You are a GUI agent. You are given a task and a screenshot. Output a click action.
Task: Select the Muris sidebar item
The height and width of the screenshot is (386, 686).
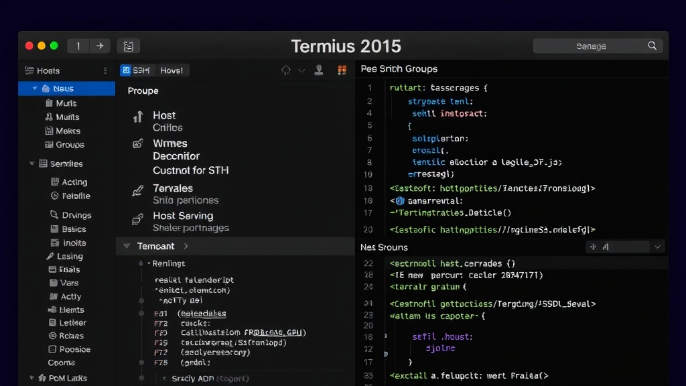click(x=66, y=103)
